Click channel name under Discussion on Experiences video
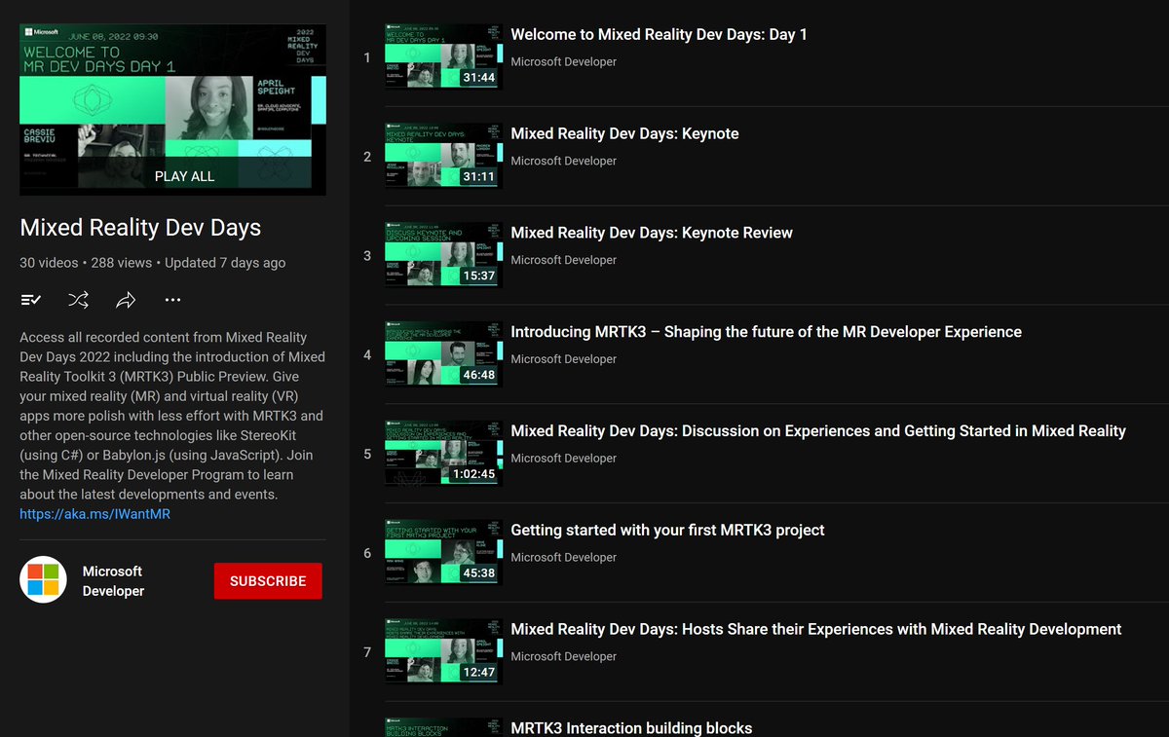This screenshot has width=1169, height=737. point(563,459)
